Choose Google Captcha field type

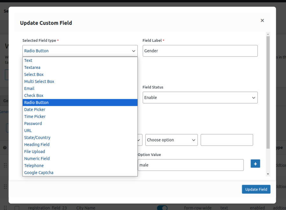click(39, 173)
